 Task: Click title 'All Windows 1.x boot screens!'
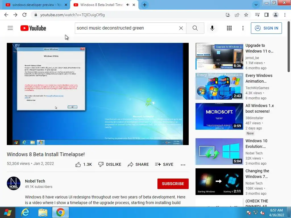pos(260,108)
